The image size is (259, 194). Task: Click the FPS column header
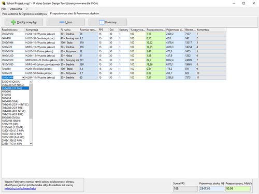(104, 30)
